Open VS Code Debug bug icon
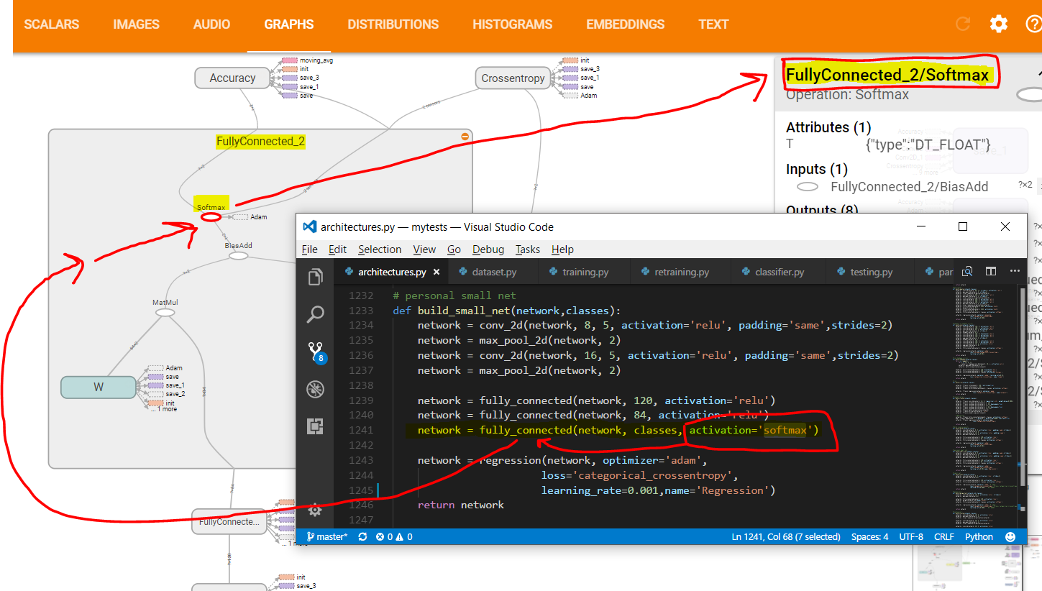This screenshot has height=591, width=1042. point(315,389)
